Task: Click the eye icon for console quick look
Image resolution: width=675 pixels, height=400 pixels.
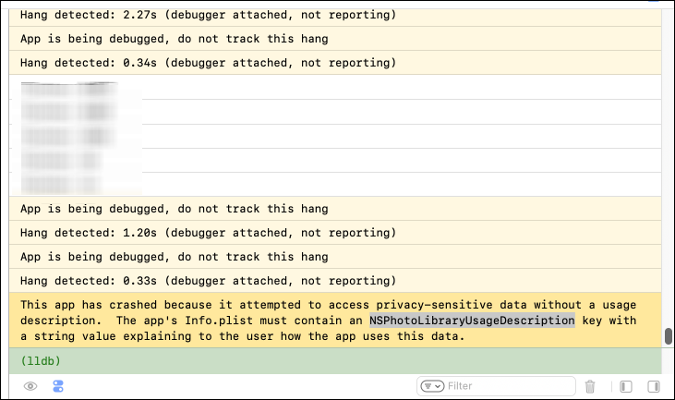Action: tap(30, 386)
